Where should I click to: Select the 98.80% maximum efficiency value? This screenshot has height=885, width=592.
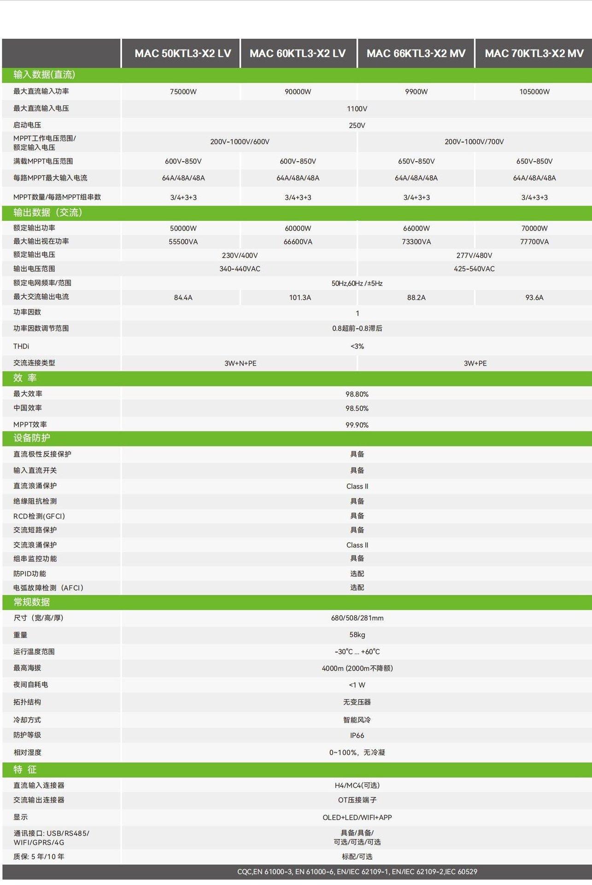[357, 394]
